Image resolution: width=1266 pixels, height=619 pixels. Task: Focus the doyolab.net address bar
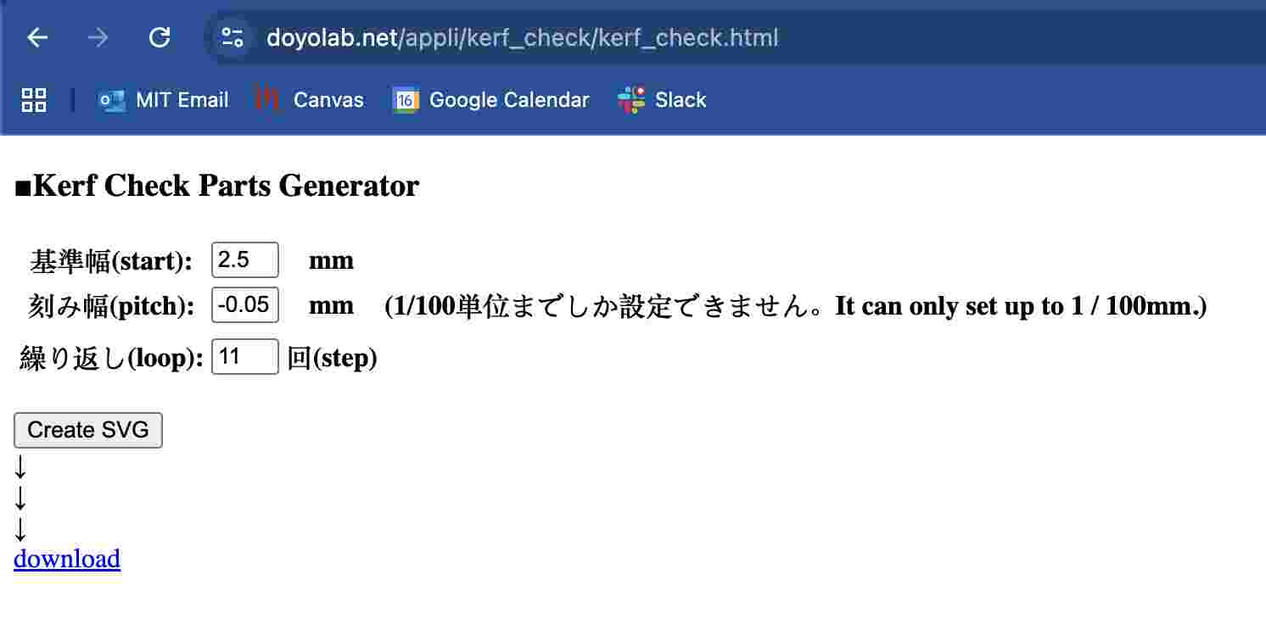(522, 38)
